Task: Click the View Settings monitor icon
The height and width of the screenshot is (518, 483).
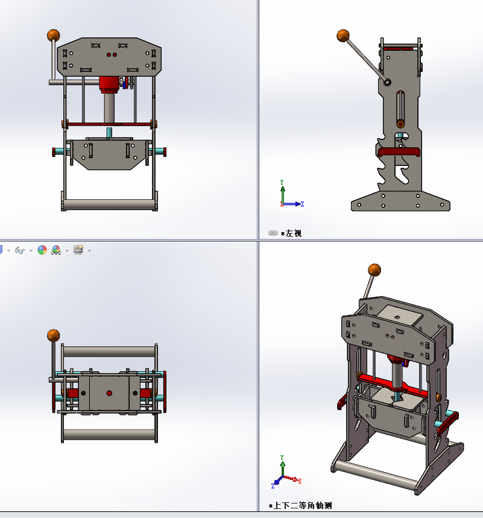Action: 78,250
